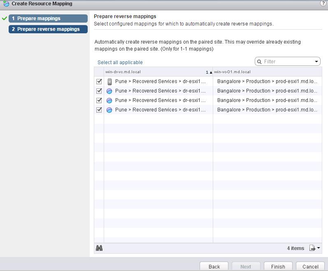Viewport: 328px width, 271px height.
Task: Click the Back button
Action: tap(214, 266)
